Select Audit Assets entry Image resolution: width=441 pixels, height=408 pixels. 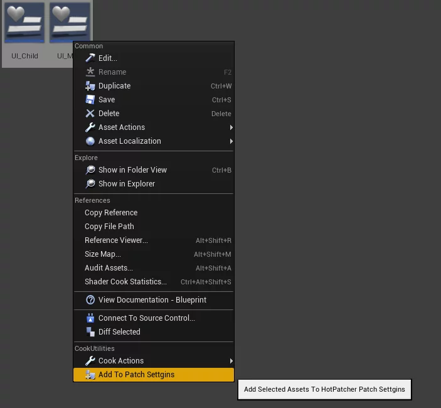(109, 268)
